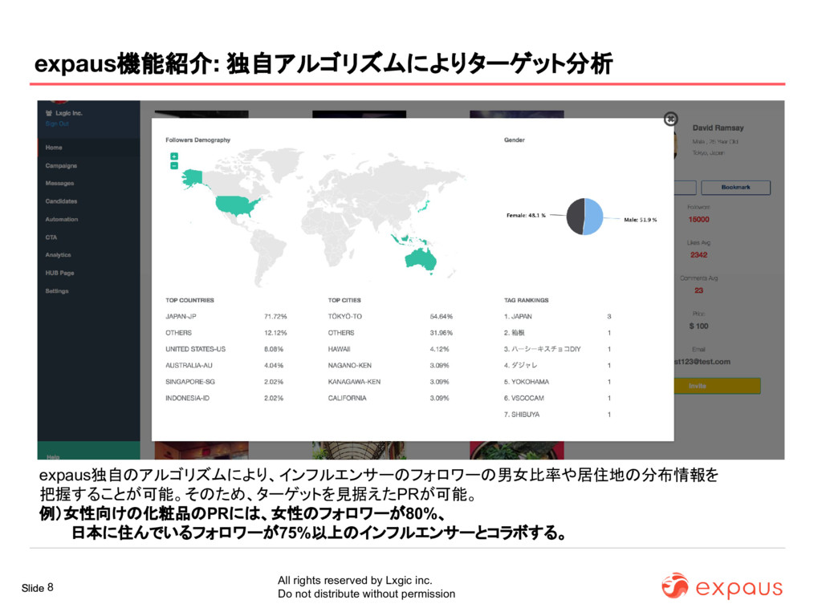Click the 71.72% country value
This screenshot has height=616, width=822.
click(x=275, y=316)
